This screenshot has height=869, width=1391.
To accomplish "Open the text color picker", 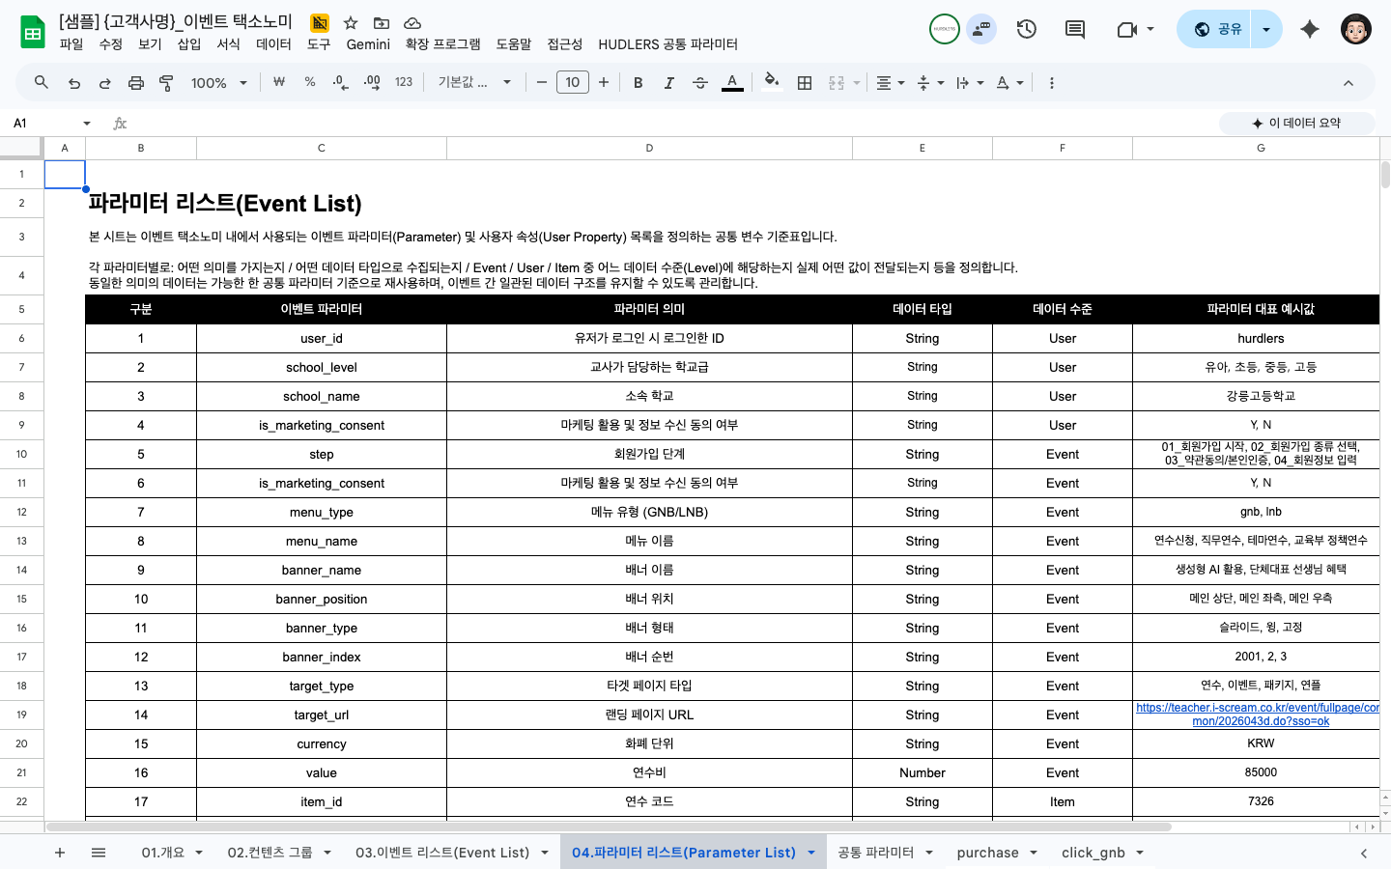I will click(732, 83).
